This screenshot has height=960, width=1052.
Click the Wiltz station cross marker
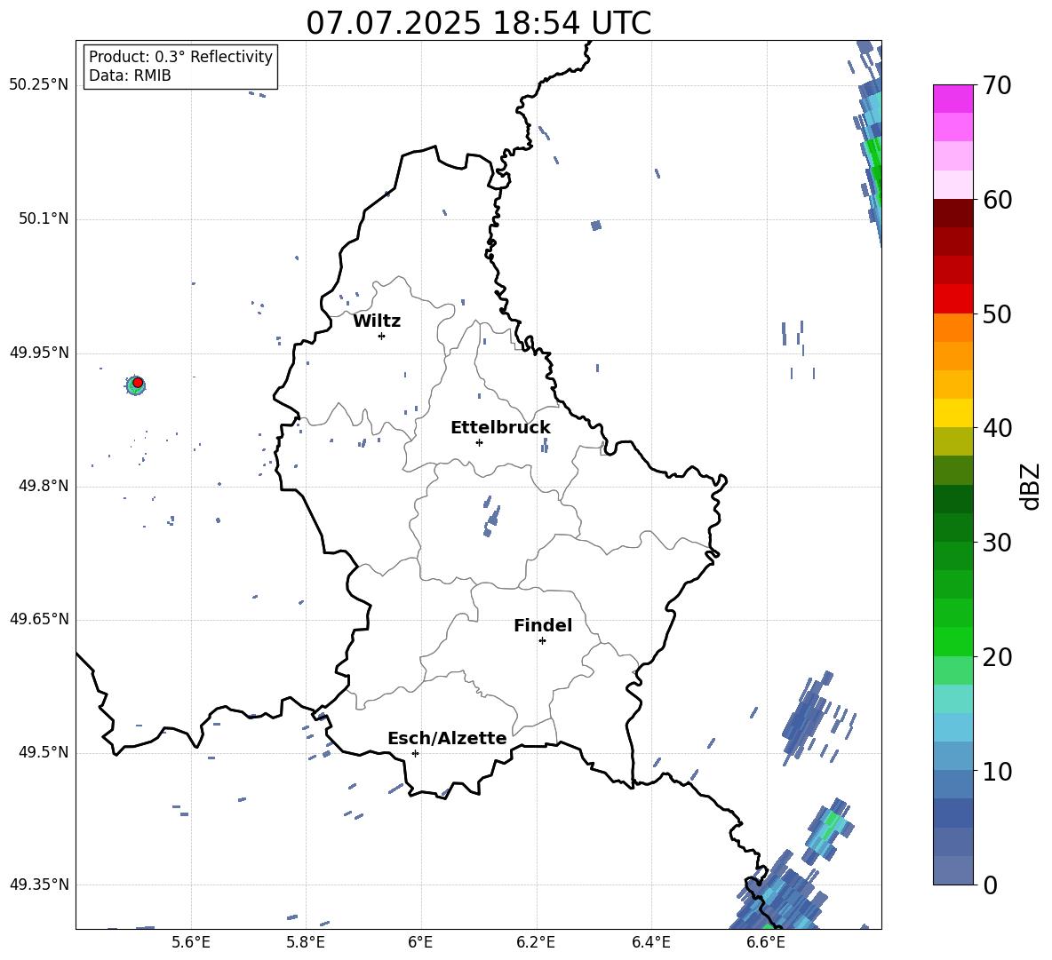382,336
